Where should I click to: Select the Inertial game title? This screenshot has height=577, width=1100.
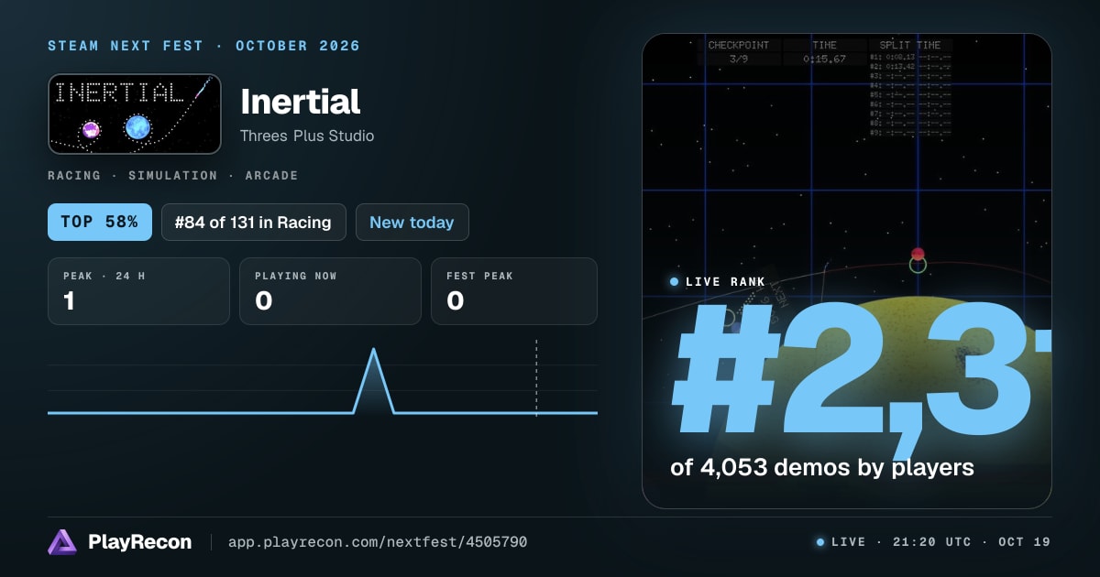pyautogui.click(x=301, y=101)
